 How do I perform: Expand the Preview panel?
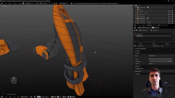point(138,51)
